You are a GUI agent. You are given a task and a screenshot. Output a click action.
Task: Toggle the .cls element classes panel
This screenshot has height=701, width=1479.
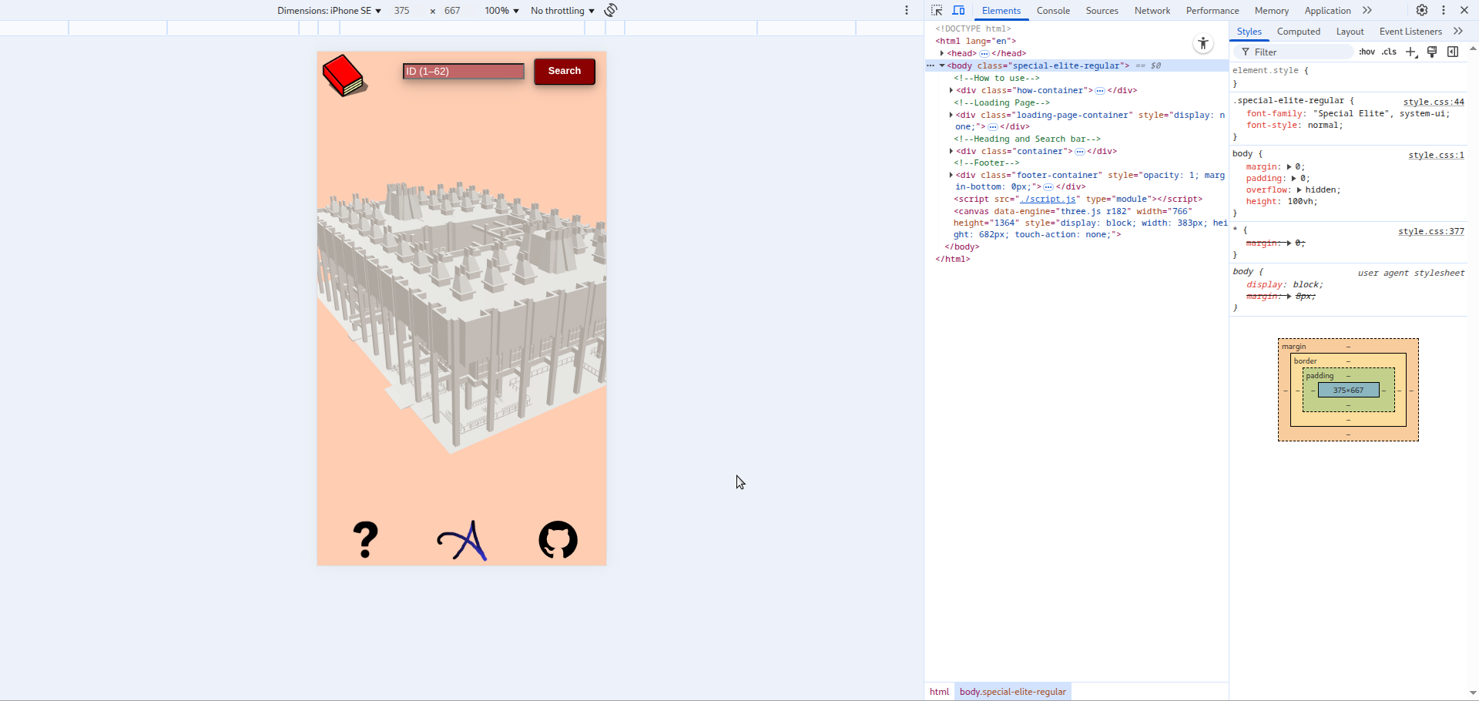click(1389, 52)
